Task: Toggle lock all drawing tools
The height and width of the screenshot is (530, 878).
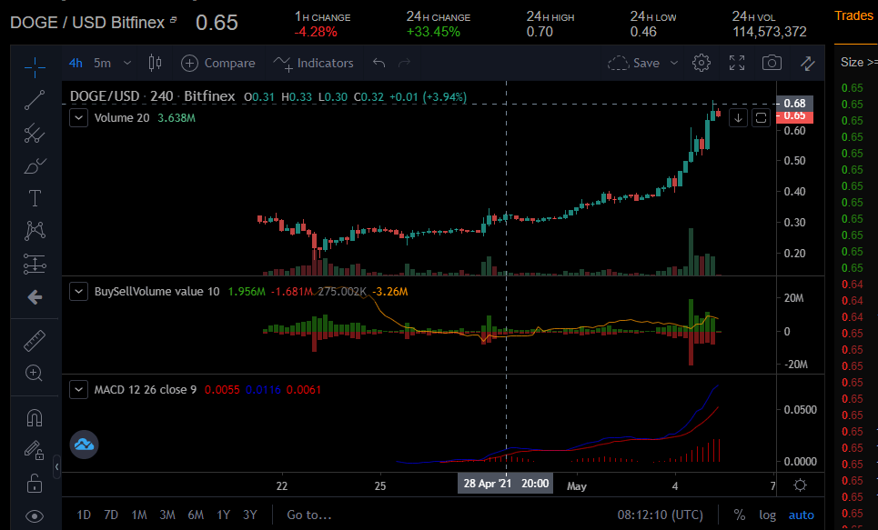Action: (35, 483)
